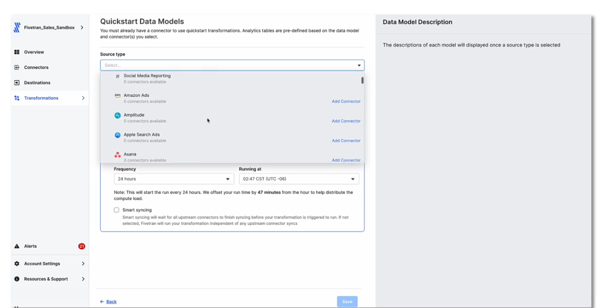Click the Account Settings gear icon

17,263
